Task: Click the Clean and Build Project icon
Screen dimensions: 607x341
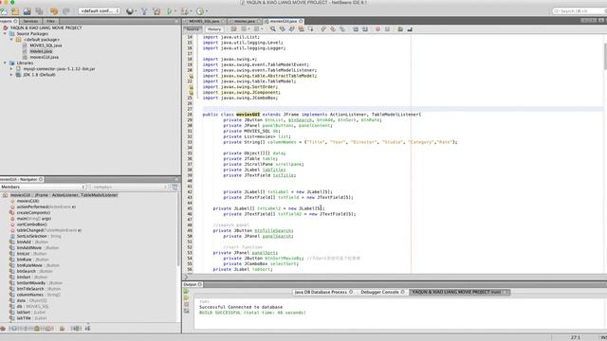Action: coord(156,11)
